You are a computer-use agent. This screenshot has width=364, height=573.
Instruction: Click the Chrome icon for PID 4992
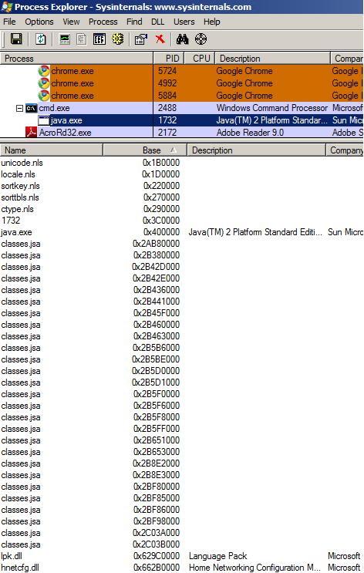tap(44, 83)
